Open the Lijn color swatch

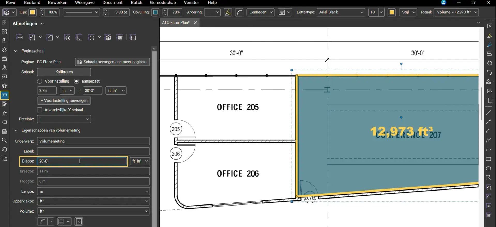[33, 12]
